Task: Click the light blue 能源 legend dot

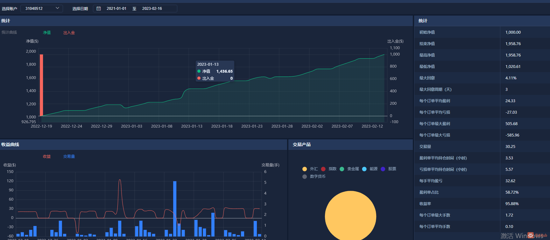Action: (364, 169)
